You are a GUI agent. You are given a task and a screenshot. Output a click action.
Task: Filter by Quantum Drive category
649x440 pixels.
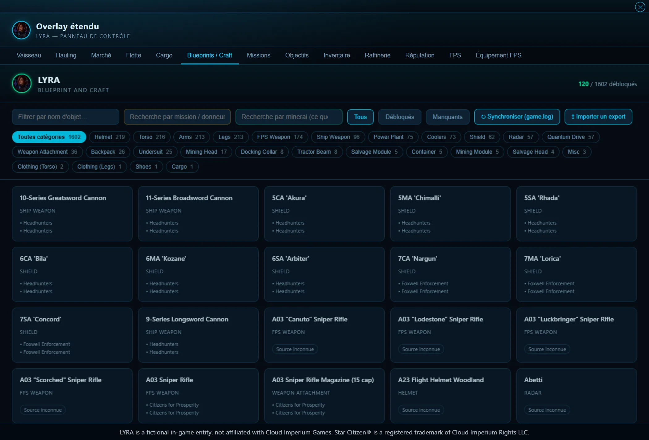coord(571,137)
